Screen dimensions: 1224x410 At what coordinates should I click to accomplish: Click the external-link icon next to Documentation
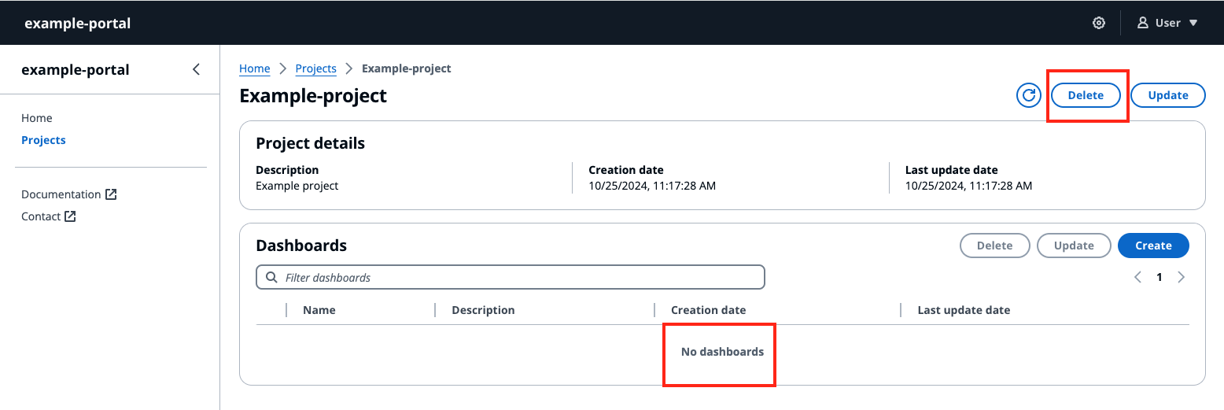tap(111, 194)
